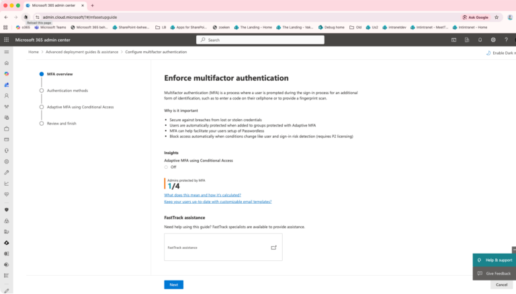
Task: Open the All admin centers list icon
Action: tap(6, 276)
